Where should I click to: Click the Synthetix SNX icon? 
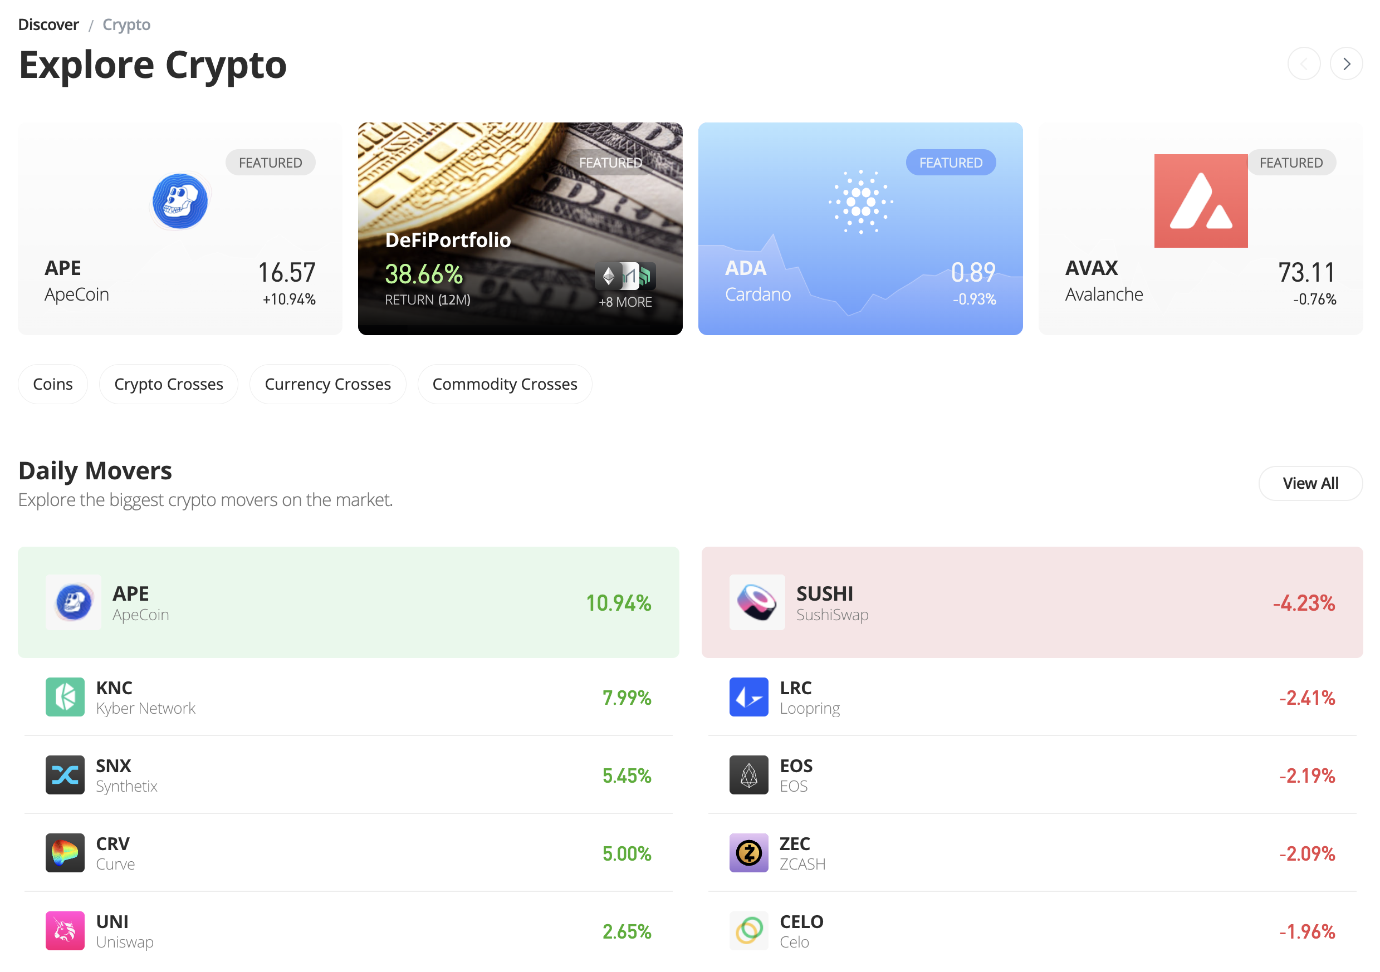pyautogui.click(x=65, y=775)
